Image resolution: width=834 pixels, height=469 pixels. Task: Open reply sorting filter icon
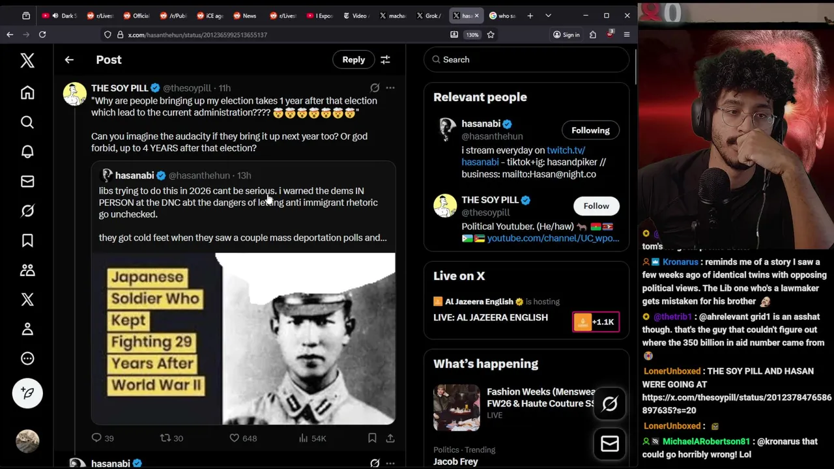click(385, 59)
